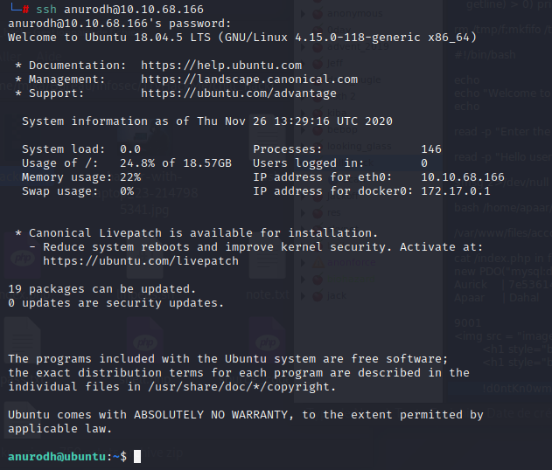Click the System information timestamp line

click(207, 121)
